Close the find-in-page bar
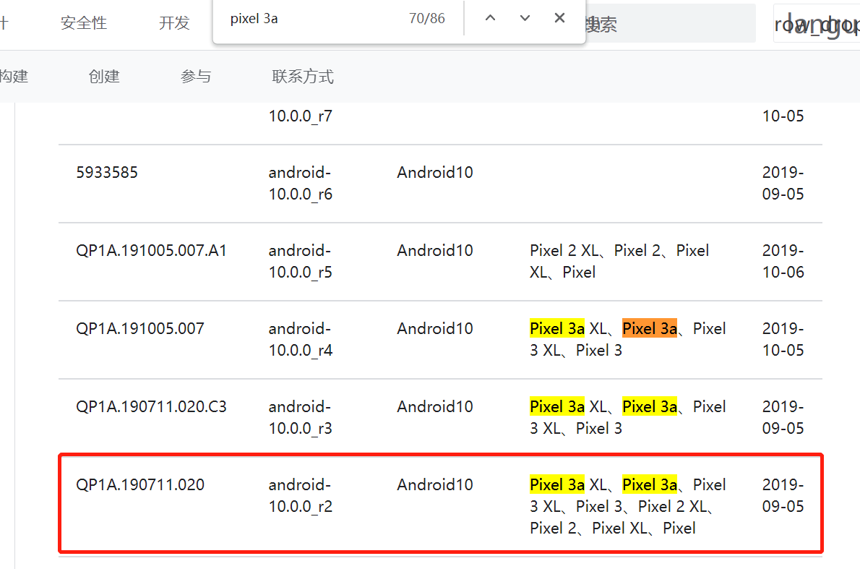Screen dimensions: 860x569 [x=559, y=18]
